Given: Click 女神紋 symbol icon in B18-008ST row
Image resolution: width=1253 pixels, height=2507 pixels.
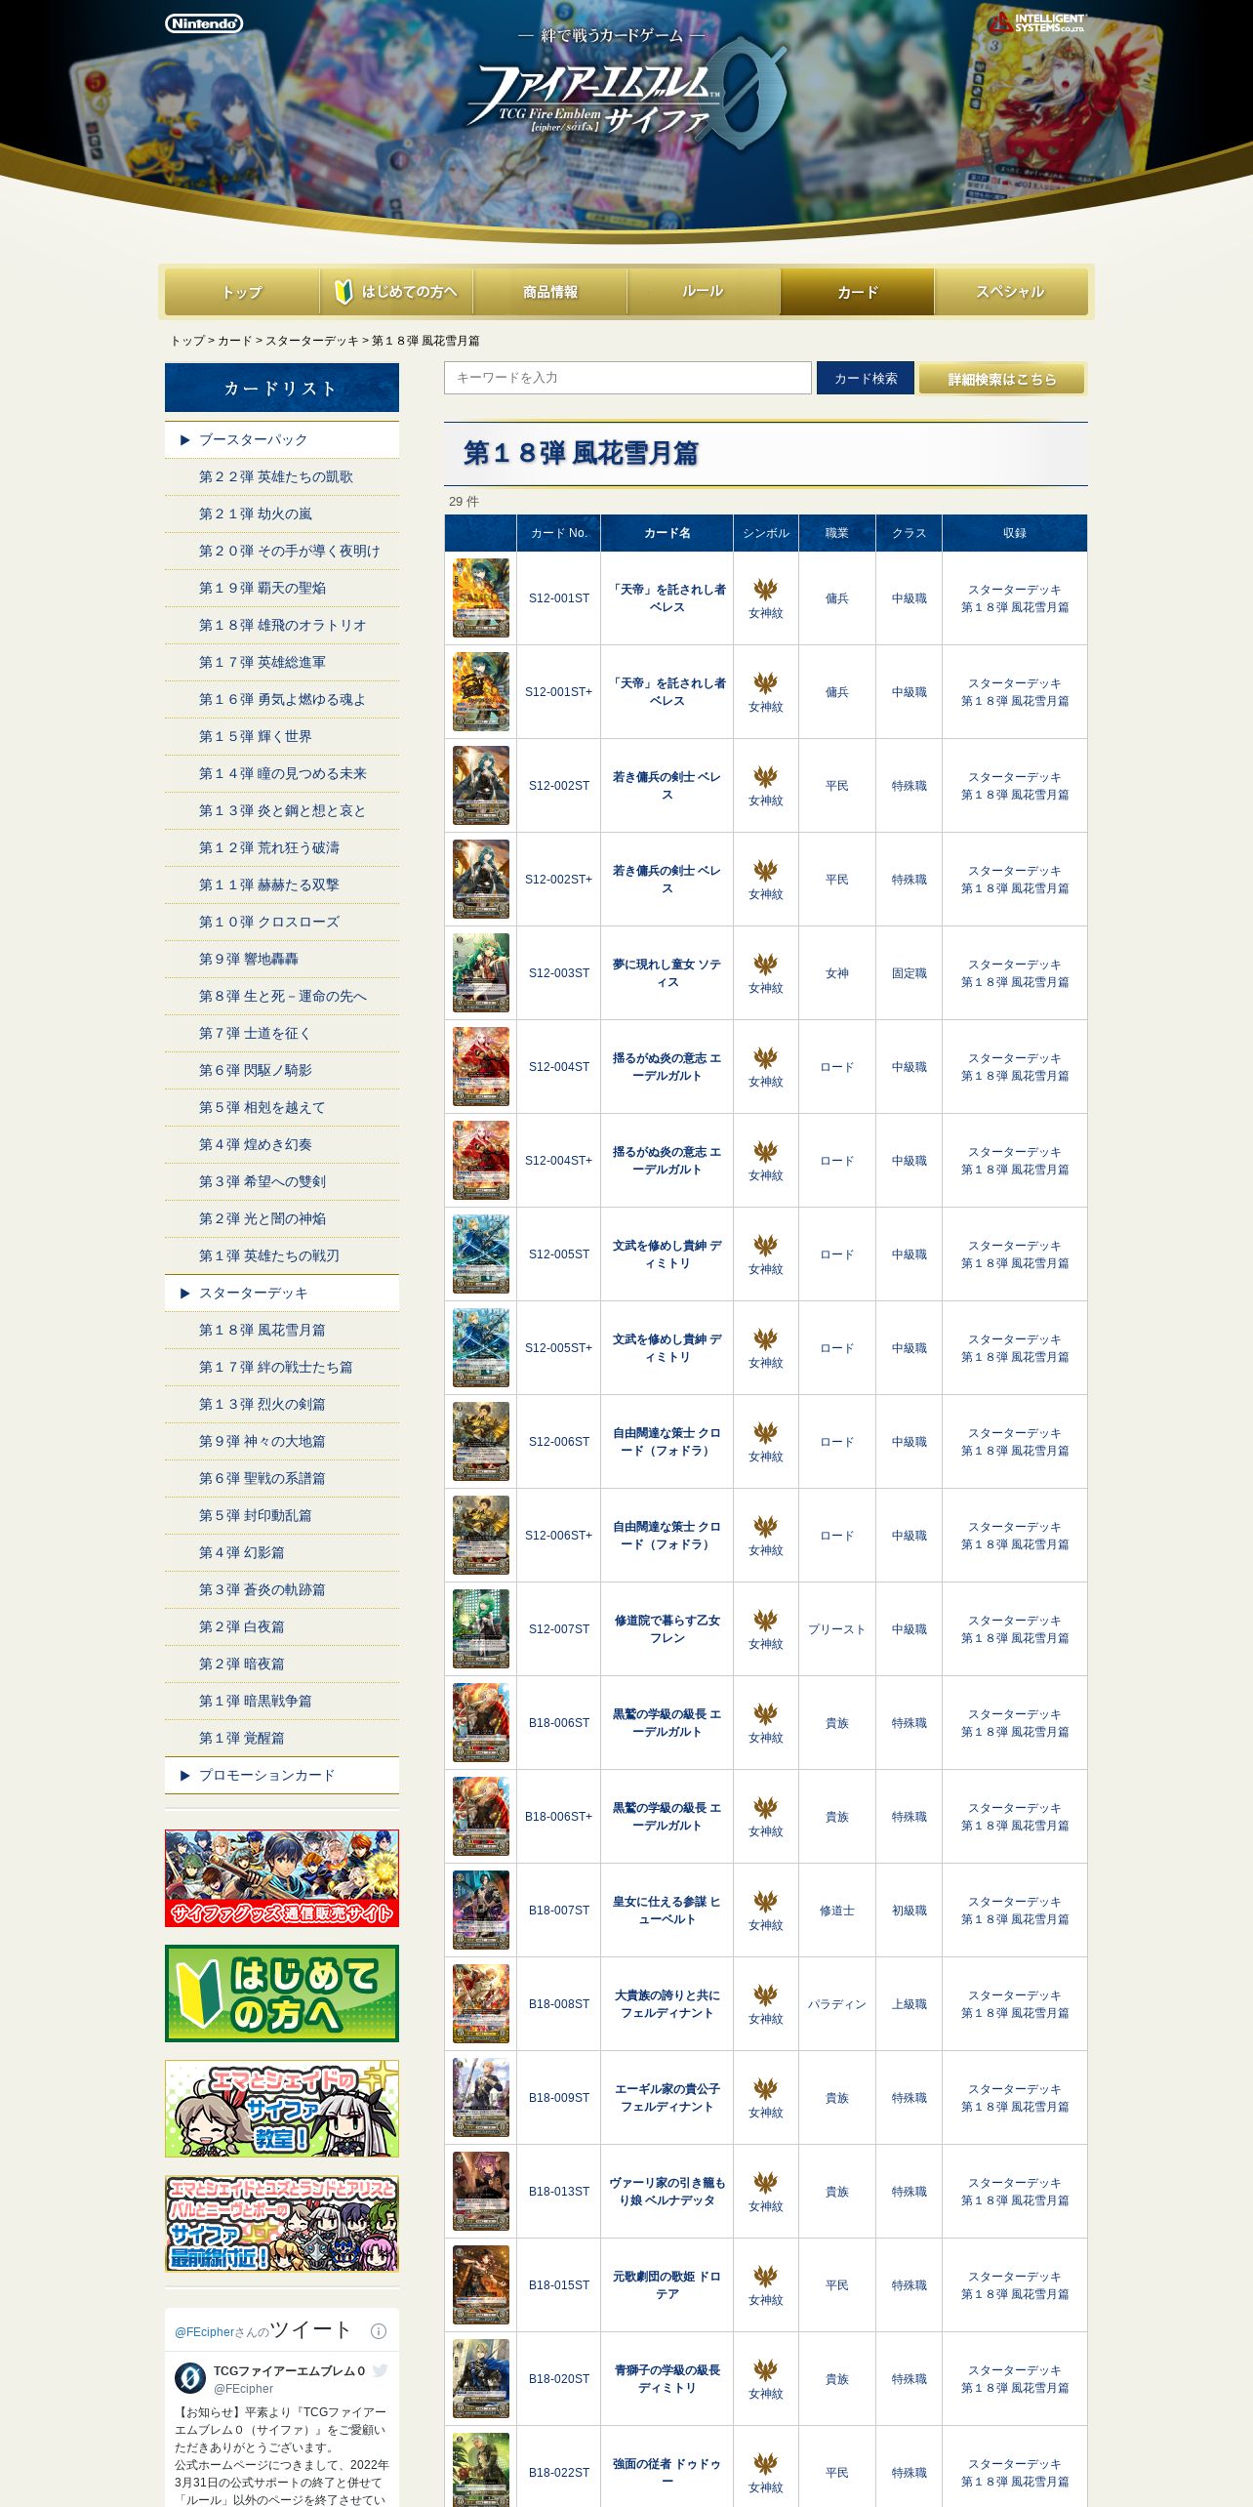Looking at the screenshot, I should 766,1994.
